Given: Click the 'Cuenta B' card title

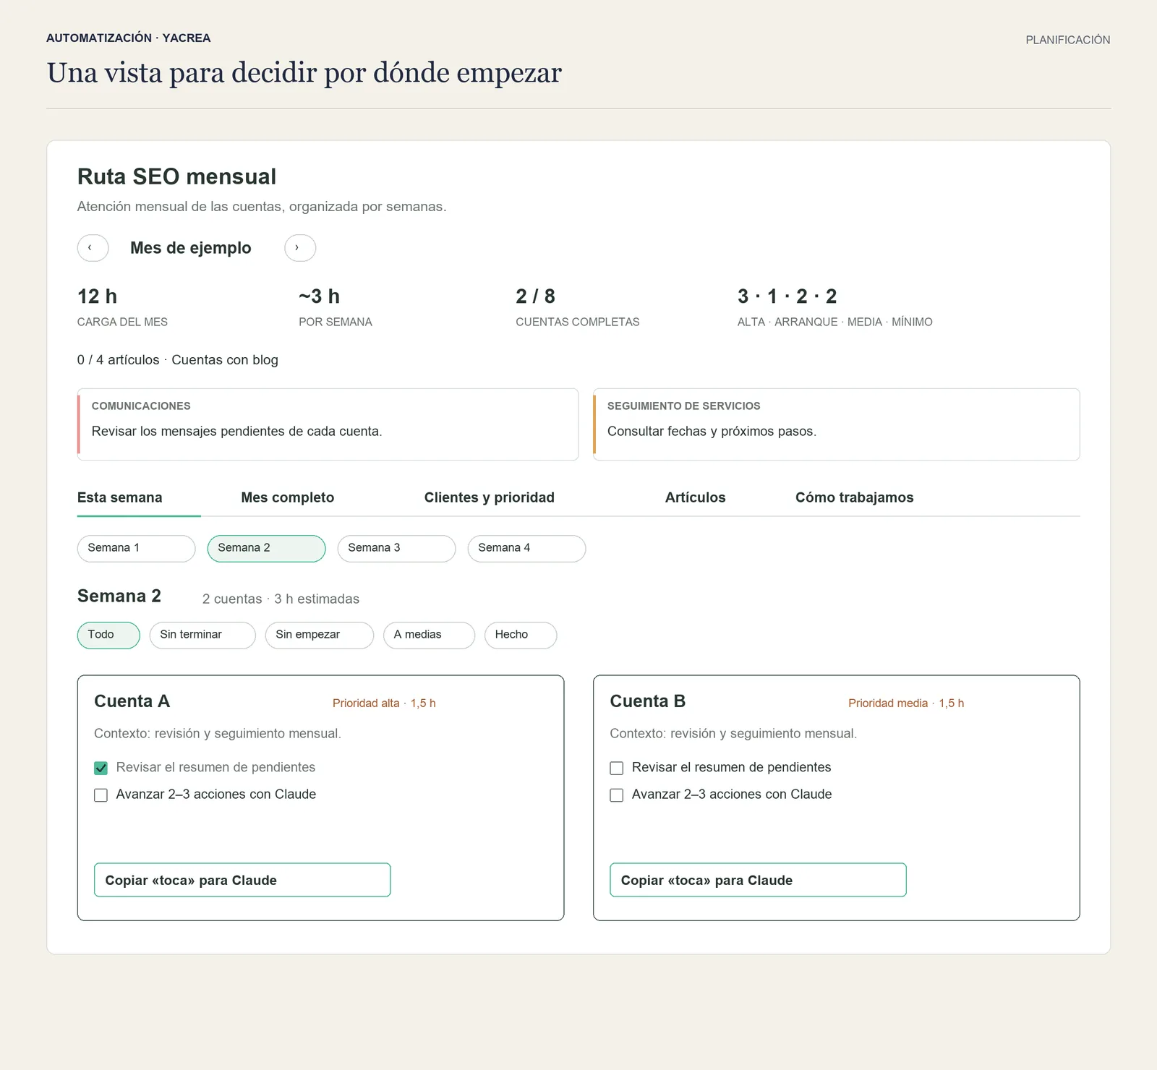Looking at the screenshot, I should [x=647, y=701].
